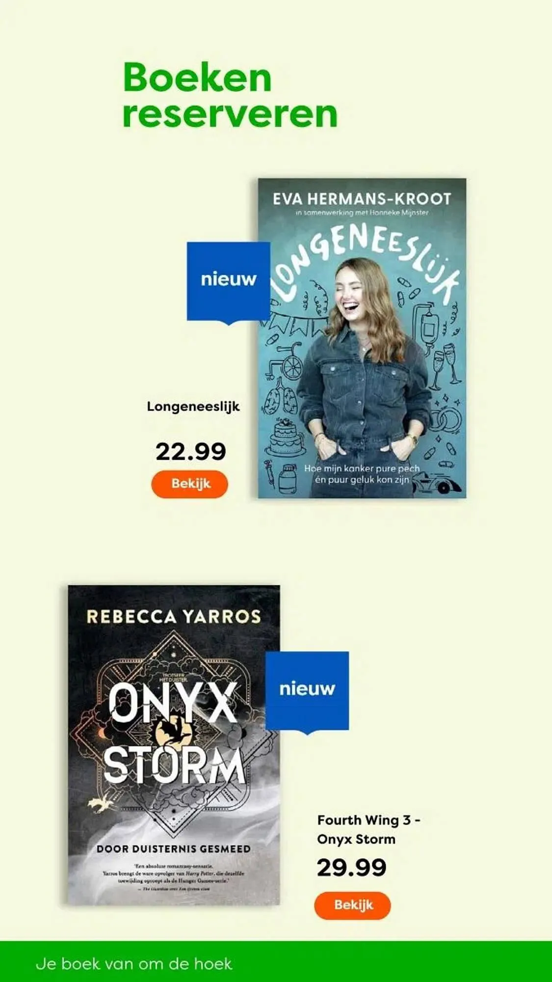
Task: Click the cake doodle on Longeneeslijk cover
Action: tap(285, 436)
